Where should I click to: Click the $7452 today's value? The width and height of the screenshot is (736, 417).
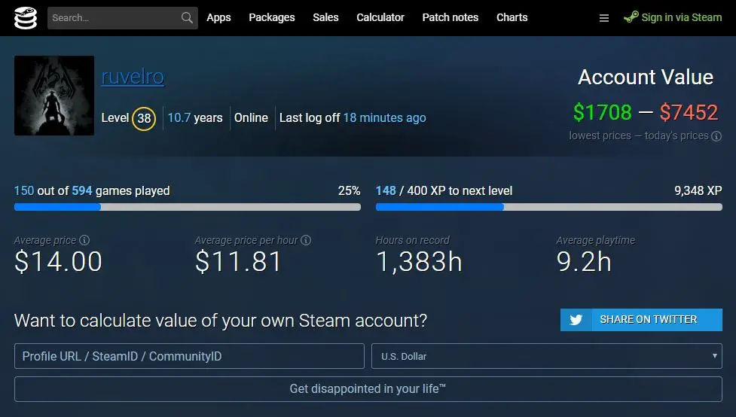point(689,113)
